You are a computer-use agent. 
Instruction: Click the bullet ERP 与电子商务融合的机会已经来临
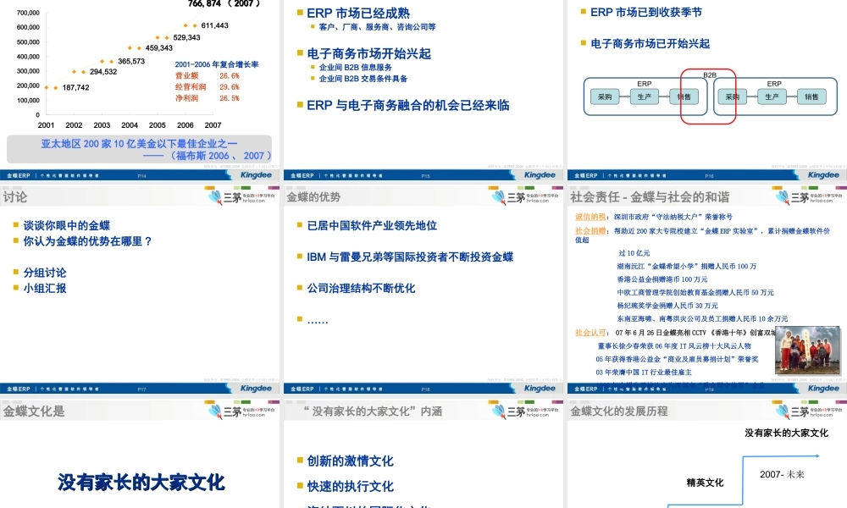[408, 105]
